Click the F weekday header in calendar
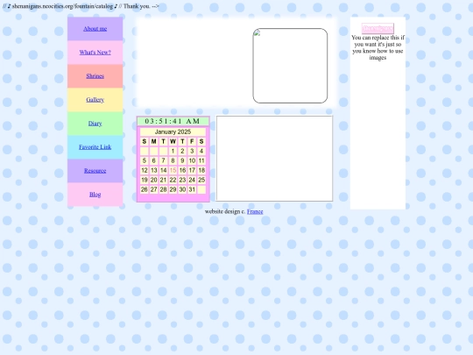The image size is (473, 355). (192, 141)
